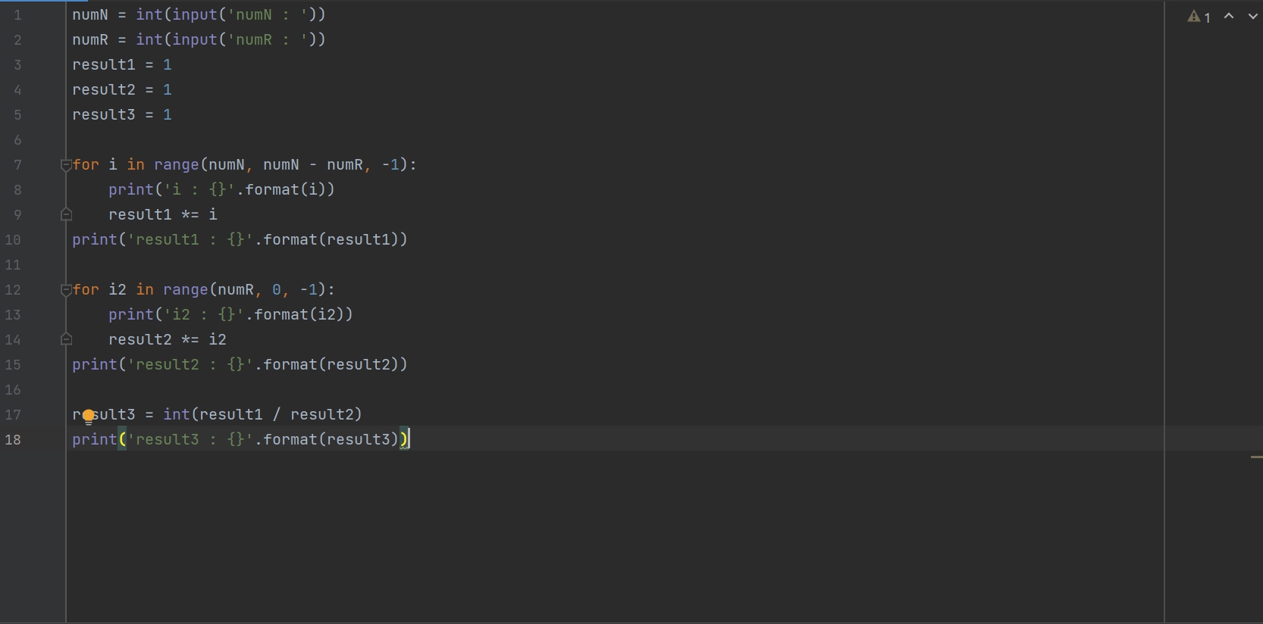1263x624 pixels.
Task: Click the int(result1 / result2) expression
Action: 262,415
